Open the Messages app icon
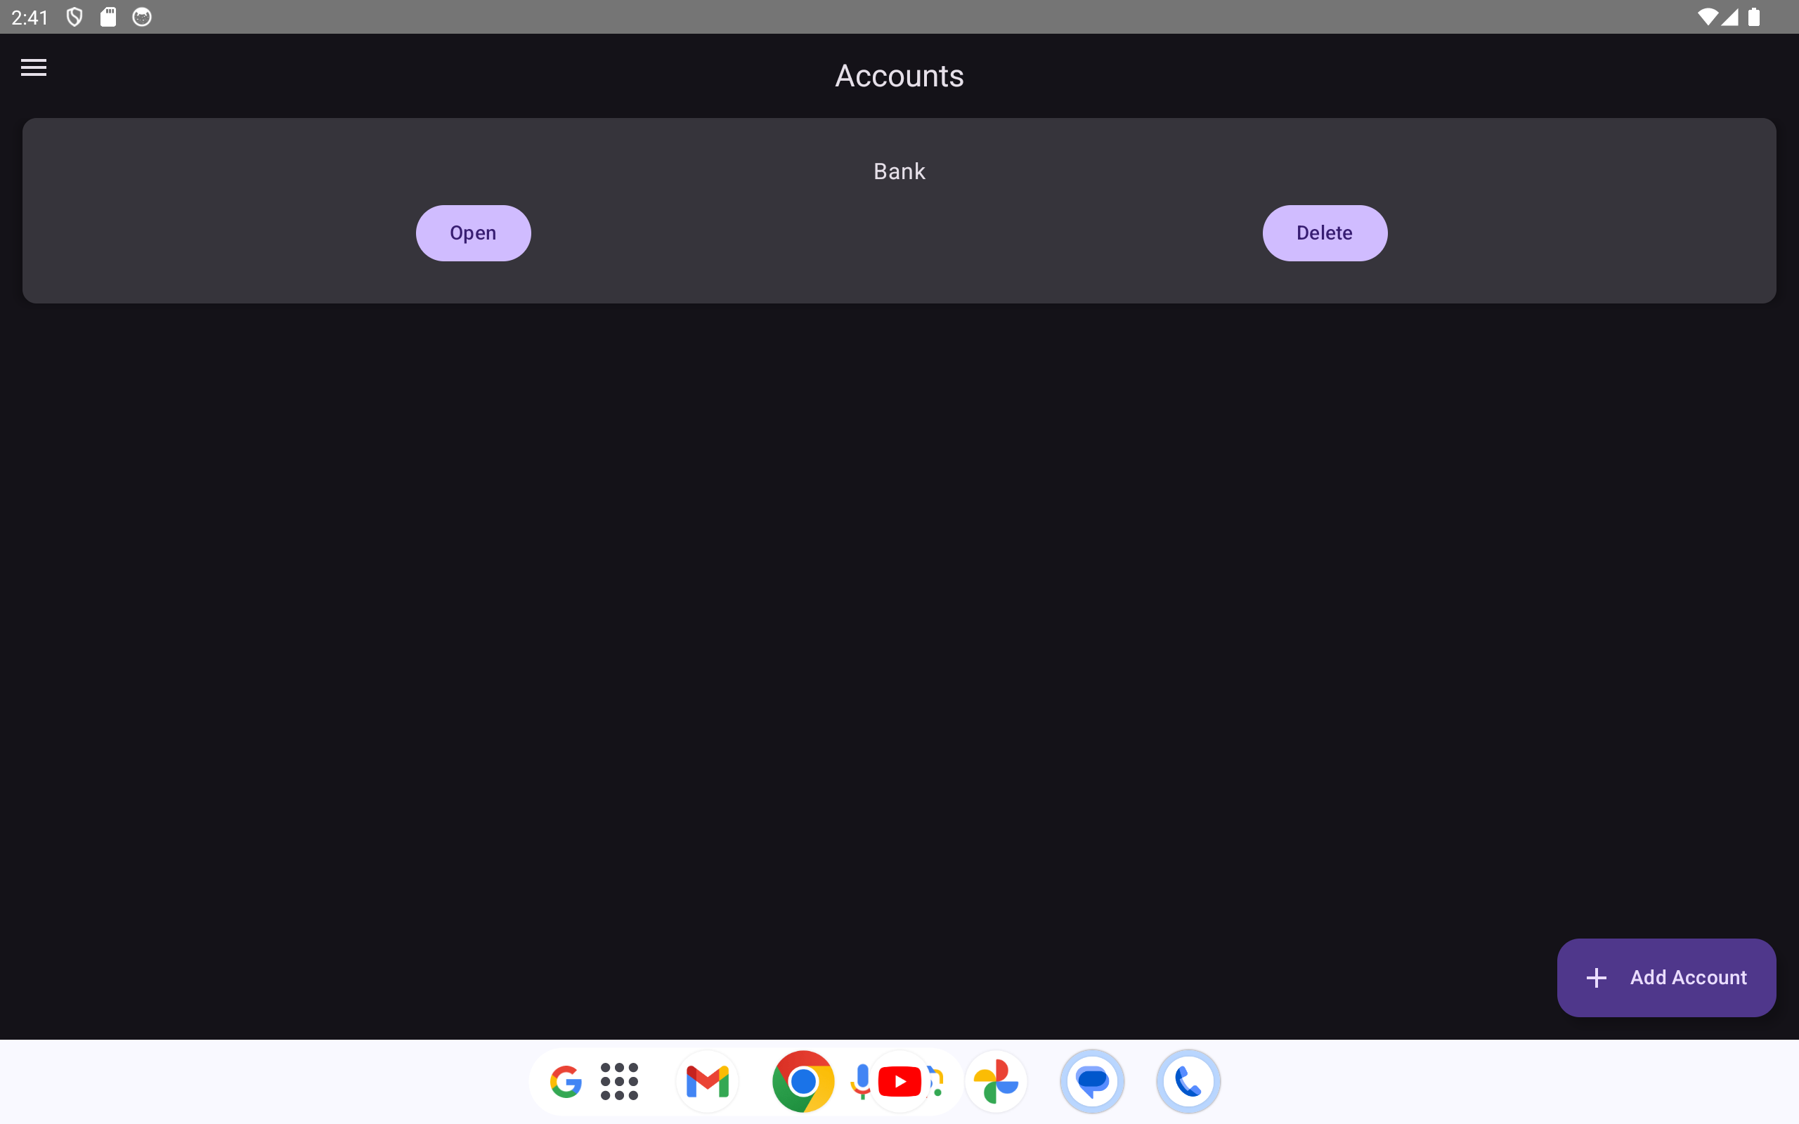The image size is (1799, 1124). click(1092, 1081)
